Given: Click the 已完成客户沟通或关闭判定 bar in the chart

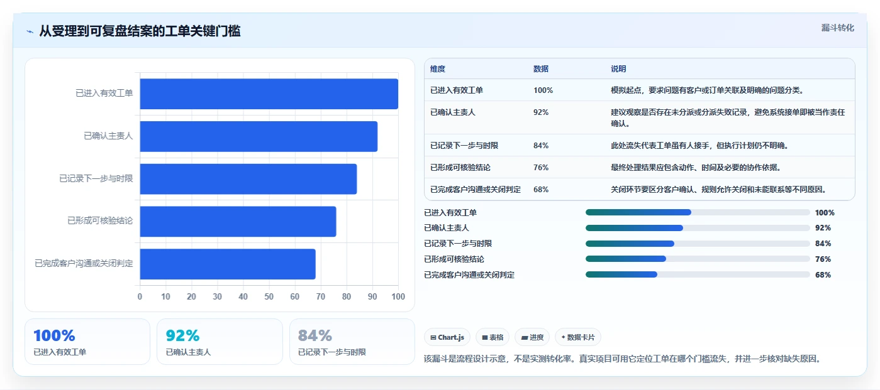Looking at the screenshot, I should point(228,264).
